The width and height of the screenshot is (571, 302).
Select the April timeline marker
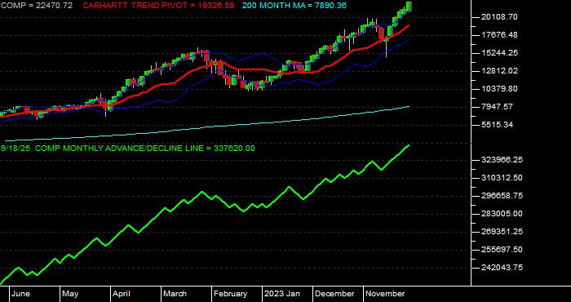pos(122,294)
